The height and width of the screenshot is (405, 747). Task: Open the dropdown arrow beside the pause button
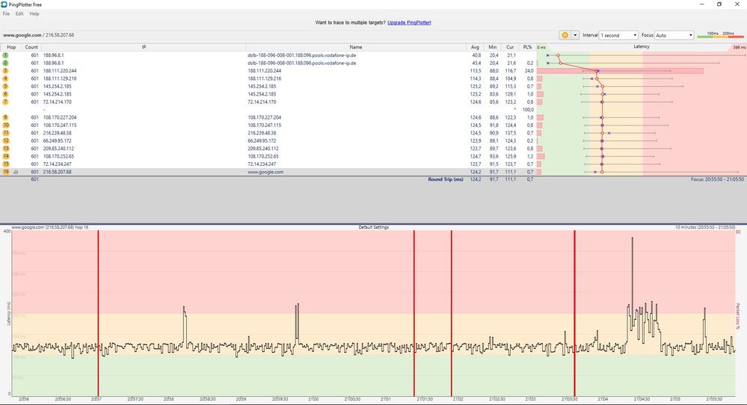tap(575, 35)
